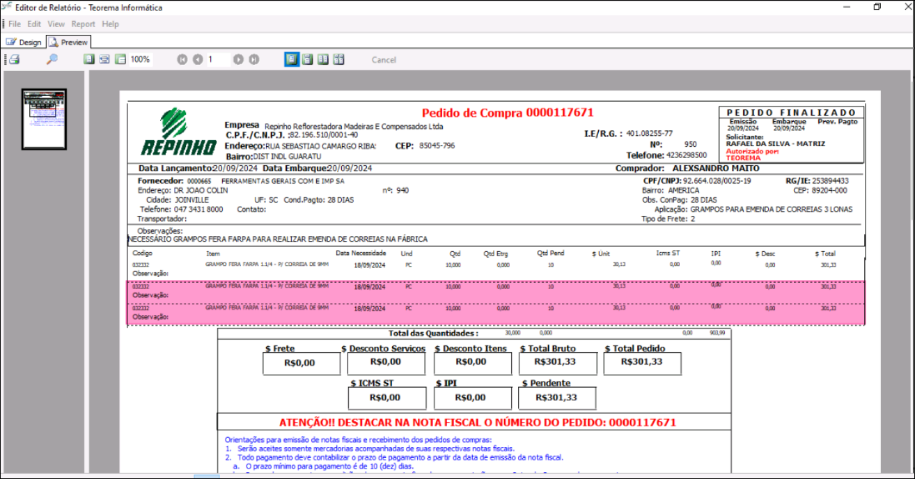Viewport: 915px width, 479px height.
Task: Switch to the Design tab
Action: point(24,42)
